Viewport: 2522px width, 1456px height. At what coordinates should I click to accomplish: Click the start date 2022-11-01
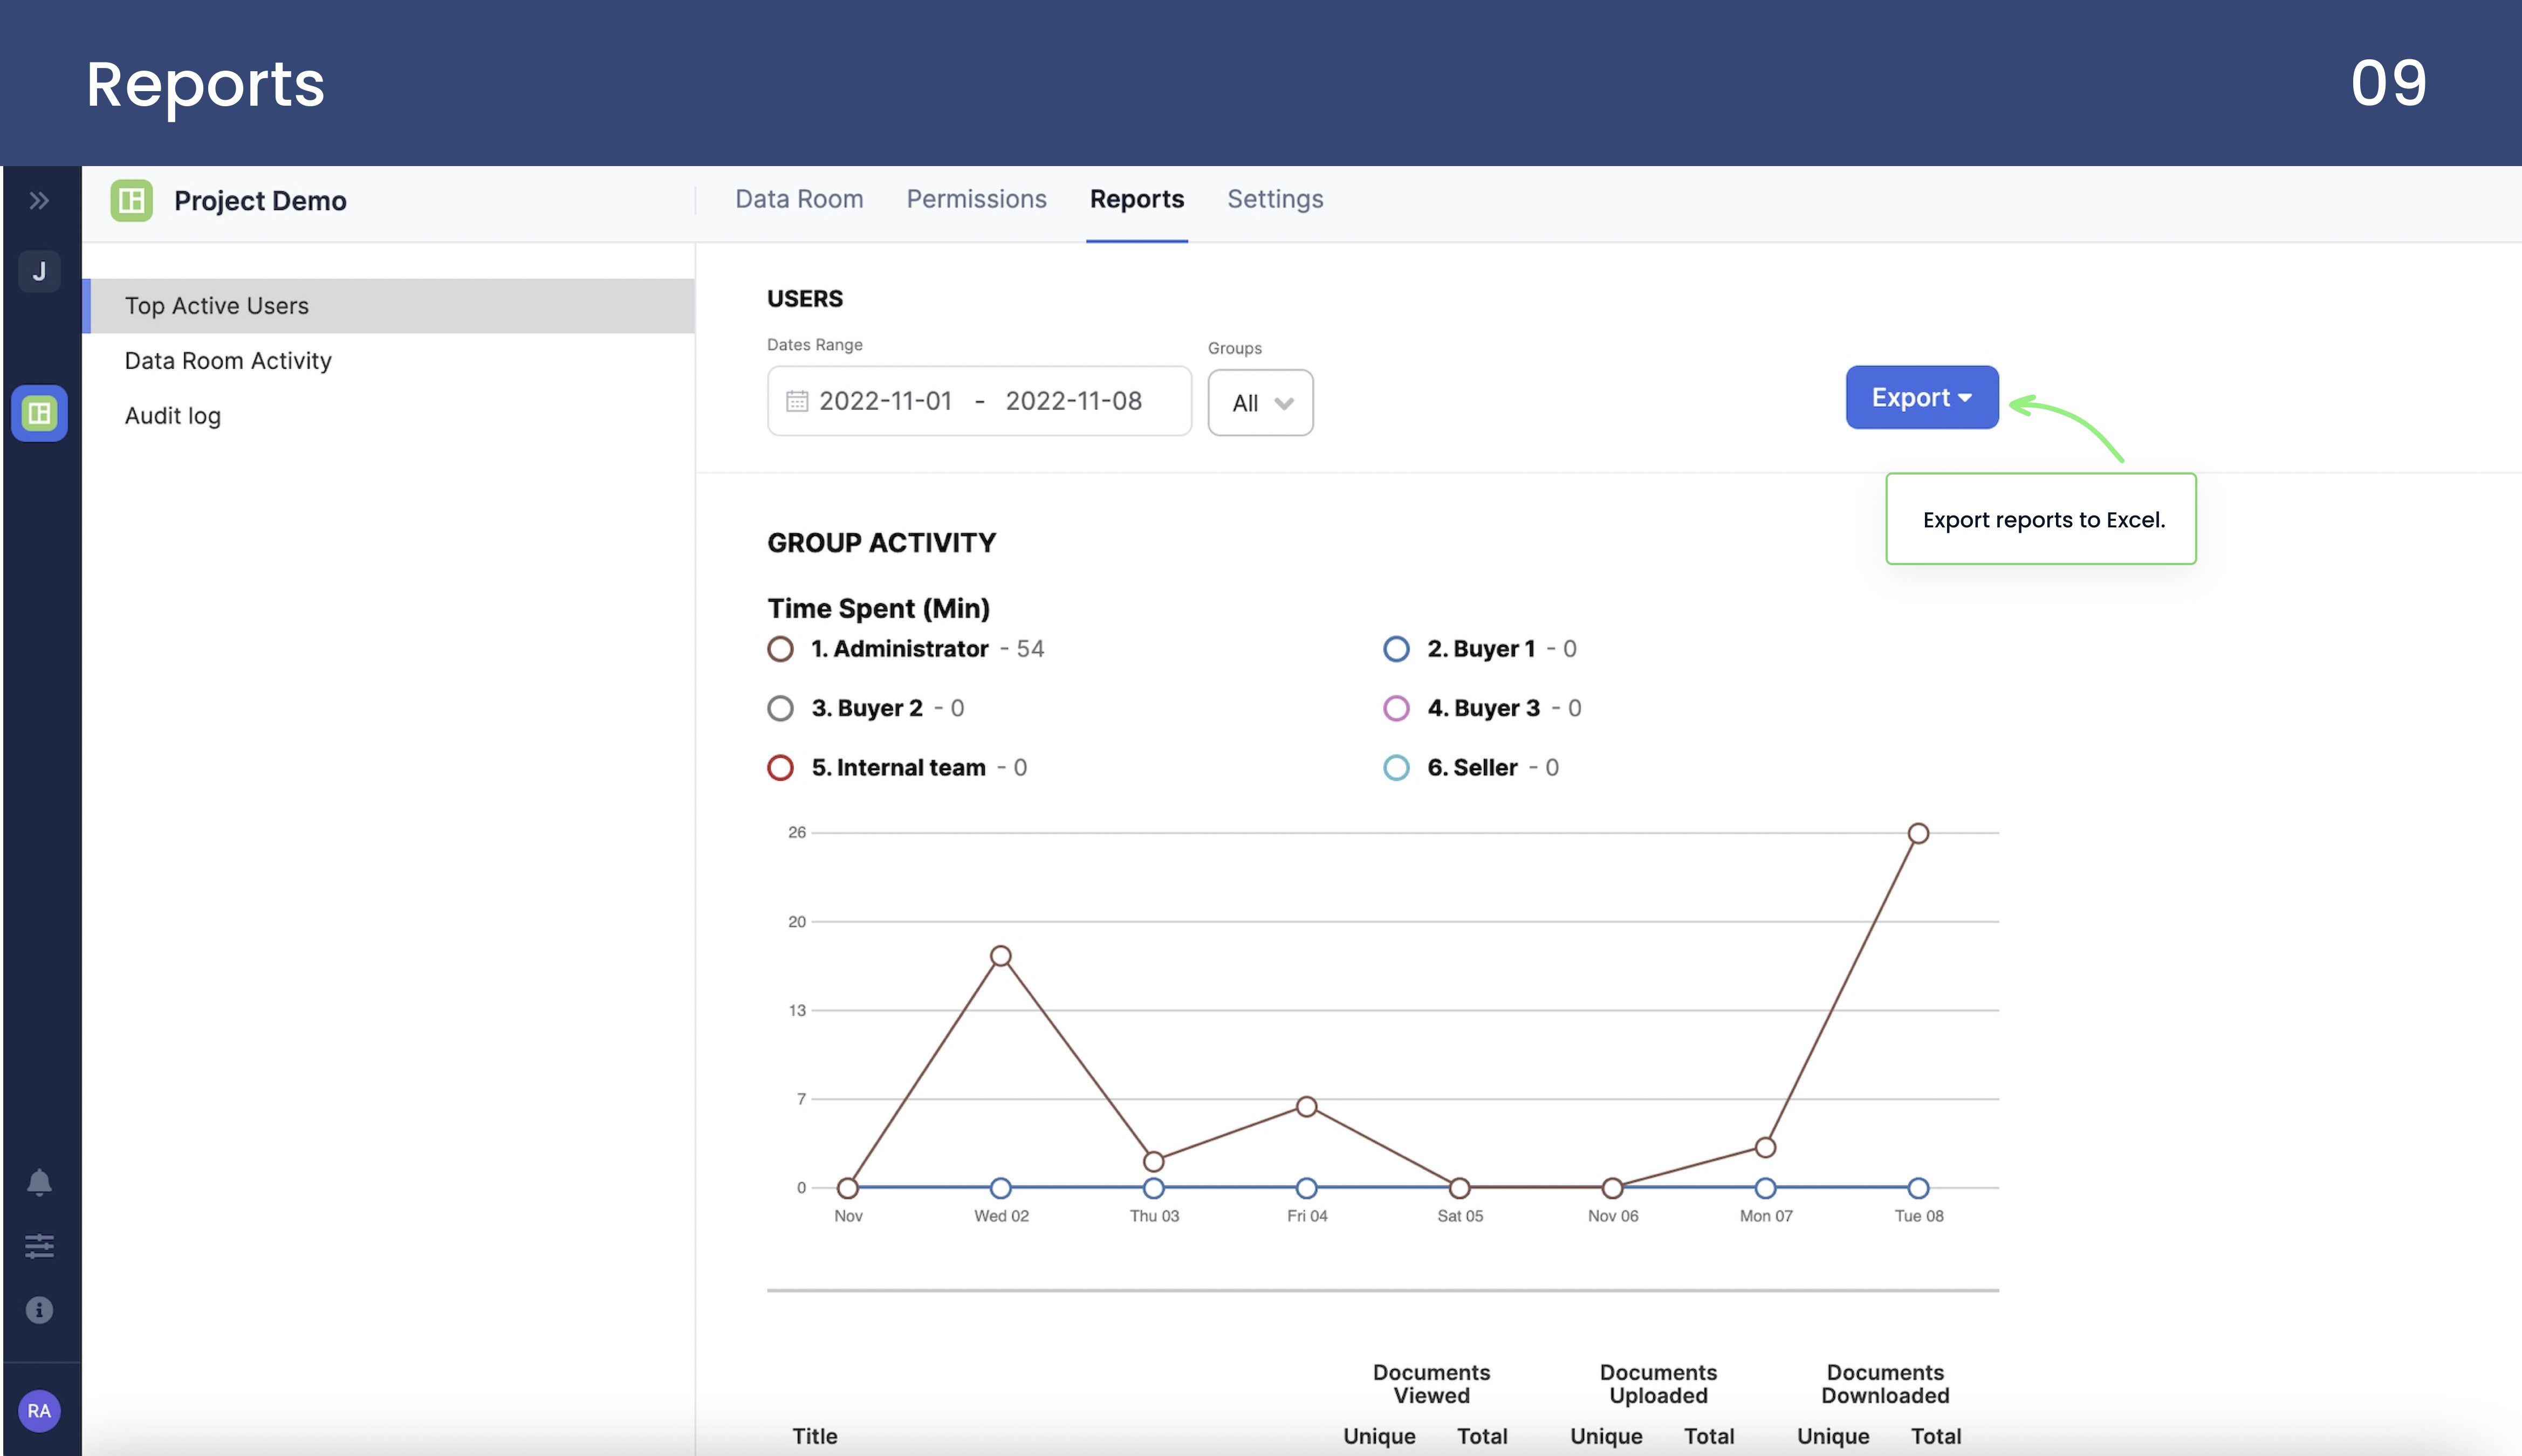tap(885, 401)
